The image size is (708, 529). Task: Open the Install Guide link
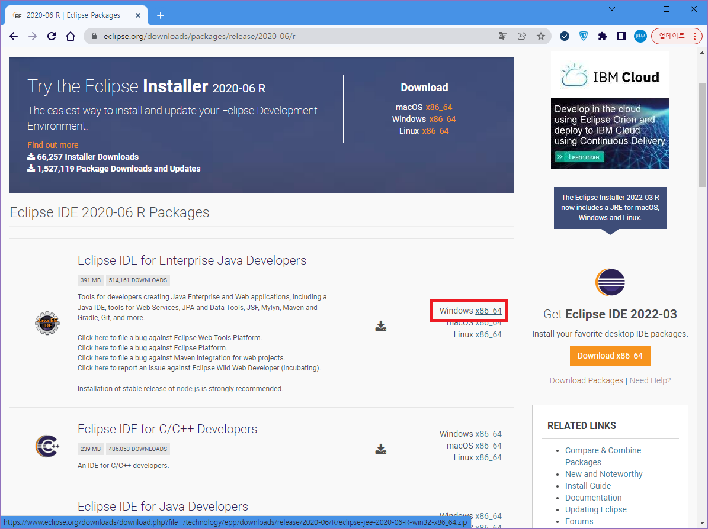click(588, 486)
